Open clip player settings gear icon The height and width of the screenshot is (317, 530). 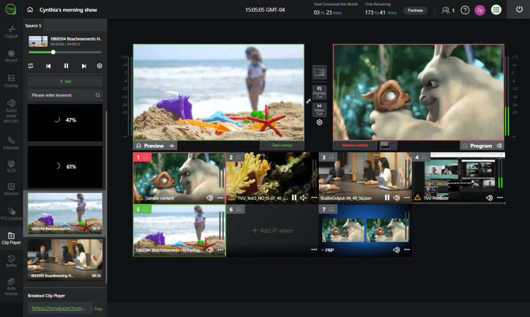[99, 66]
